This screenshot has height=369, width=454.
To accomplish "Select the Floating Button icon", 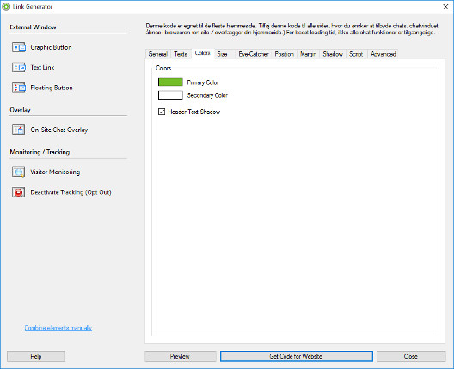I will click(19, 88).
